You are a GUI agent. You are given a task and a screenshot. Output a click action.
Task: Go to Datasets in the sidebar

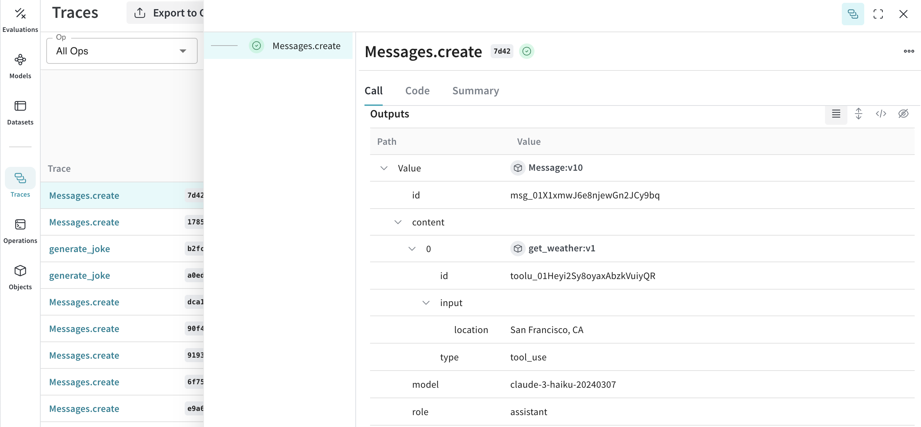(x=20, y=112)
